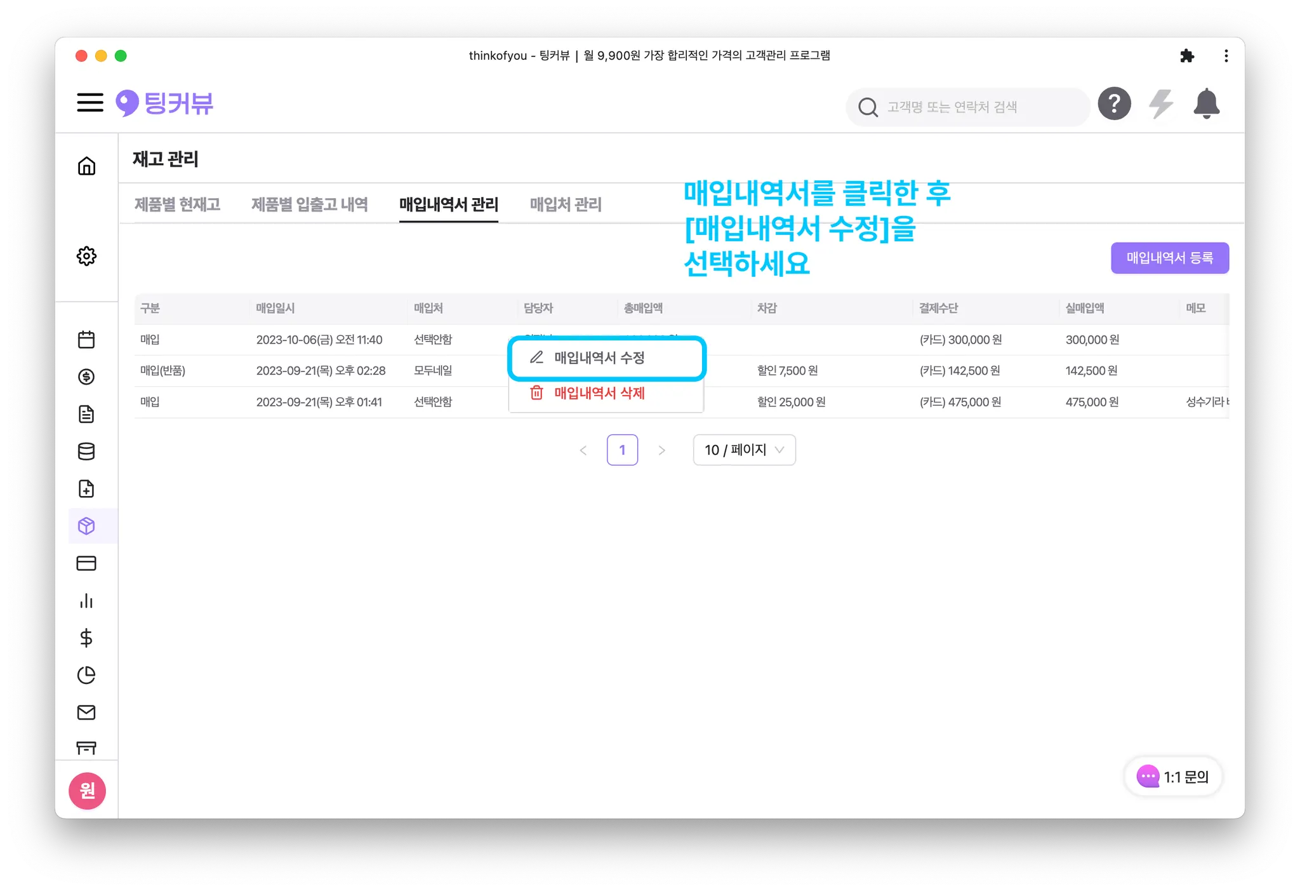Click the customer name search field
The image size is (1300, 891).
coord(968,107)
